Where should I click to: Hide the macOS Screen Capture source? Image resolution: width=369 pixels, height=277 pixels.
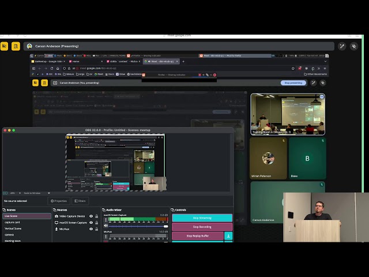pyautogui.click(x=91, y=223)
